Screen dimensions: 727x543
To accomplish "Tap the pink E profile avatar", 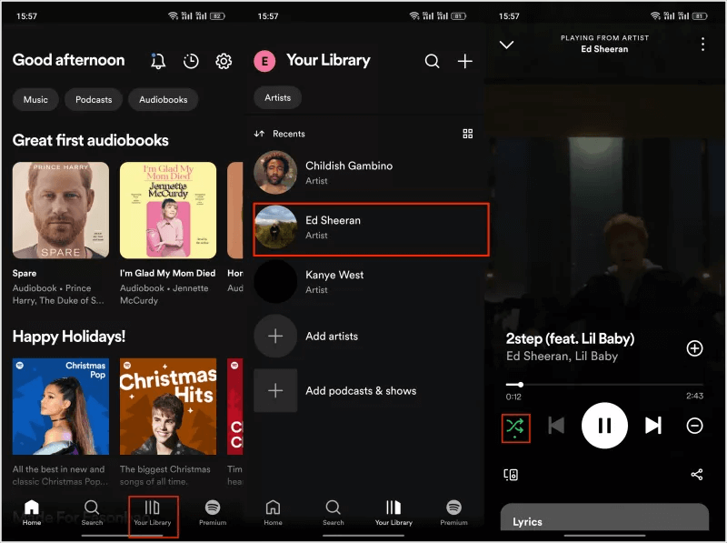I will [264, 61].
